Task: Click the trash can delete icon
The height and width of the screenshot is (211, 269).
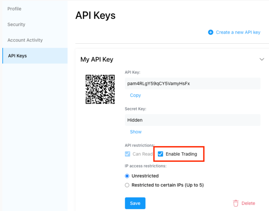Action: pyautogui.click(x=236, y=203)
